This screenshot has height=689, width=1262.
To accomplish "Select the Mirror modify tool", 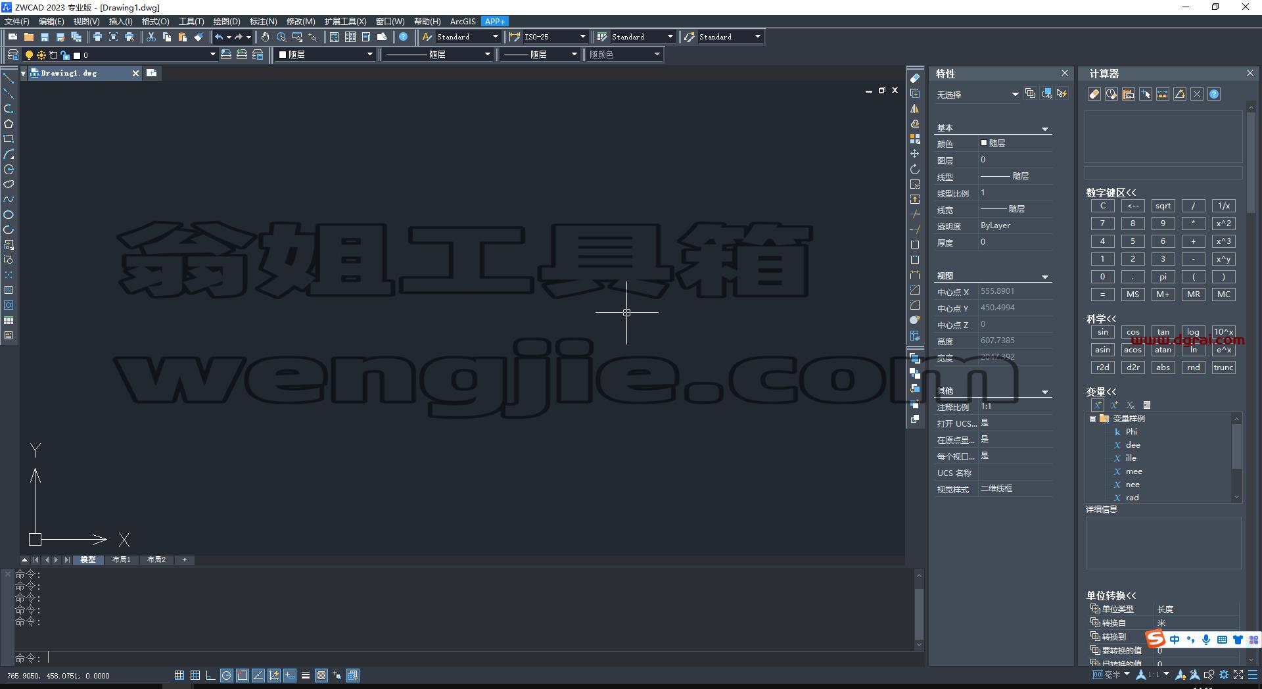I will pos(915,108).
